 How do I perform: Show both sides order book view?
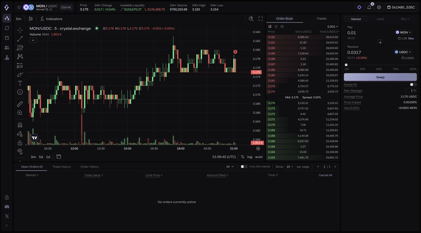click(270, 27)
